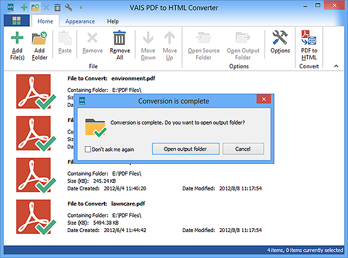The width and height of the screenshot is (348, 258).
Task: Select the environment.pdf file thumbnail
Action: 35,92
